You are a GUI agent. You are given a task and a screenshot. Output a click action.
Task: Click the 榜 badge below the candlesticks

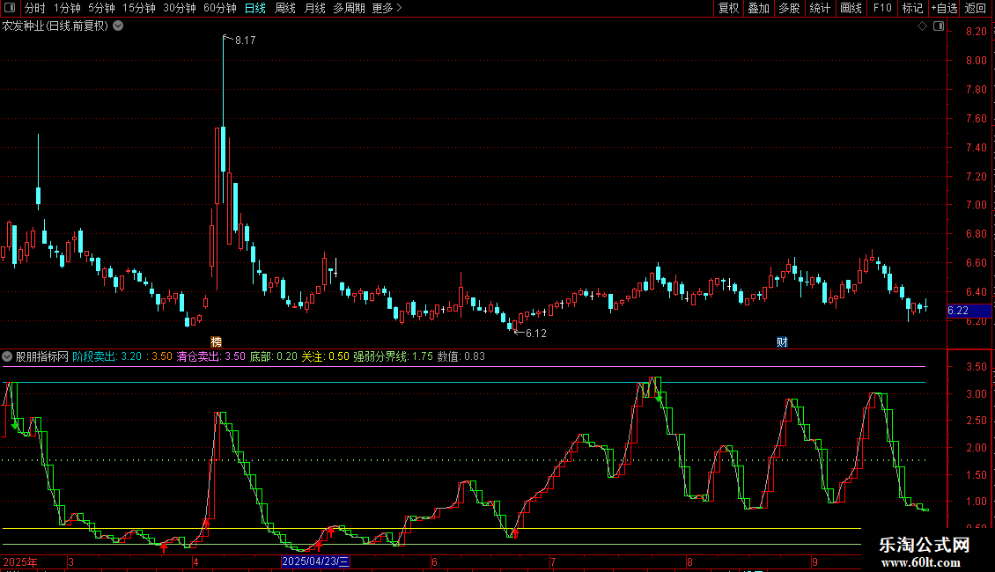tap(216, 341)
